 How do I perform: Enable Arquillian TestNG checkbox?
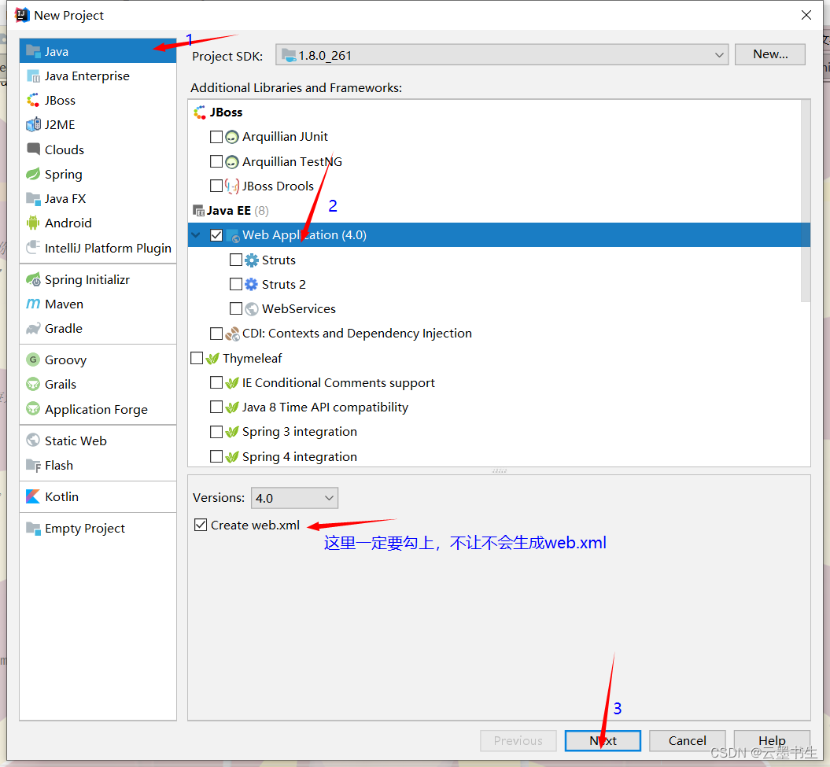coord(216,161)
